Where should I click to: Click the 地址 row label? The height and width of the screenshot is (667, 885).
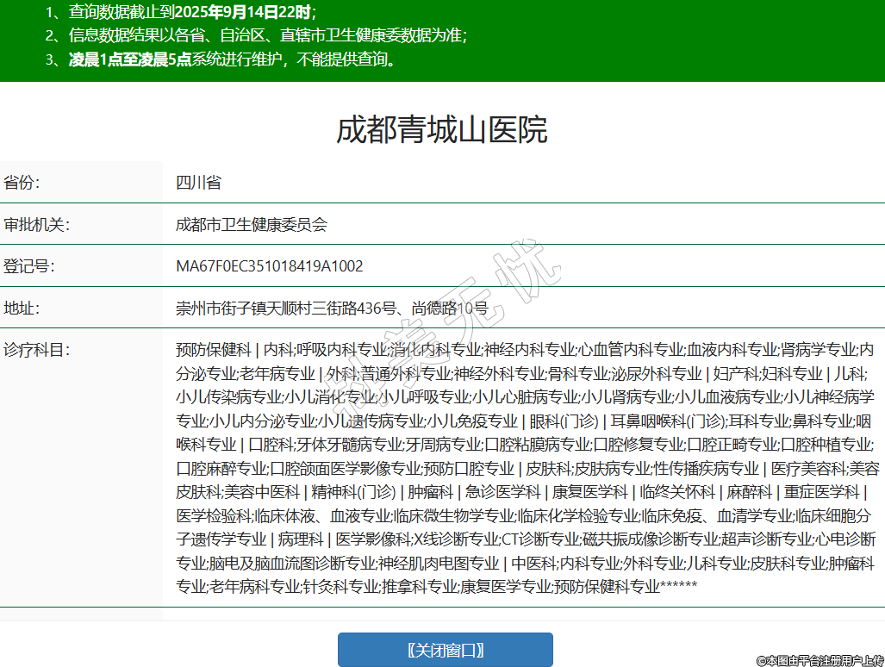(x=22, y=309)
